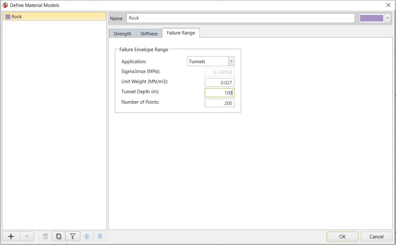
Task: Click the purple color square beside Rock in the list
Action: click(x=8, y=16)
